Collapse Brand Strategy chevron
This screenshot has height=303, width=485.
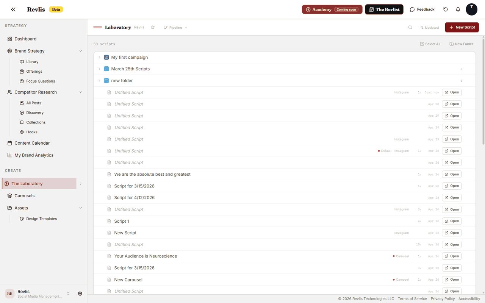[80, 51]
